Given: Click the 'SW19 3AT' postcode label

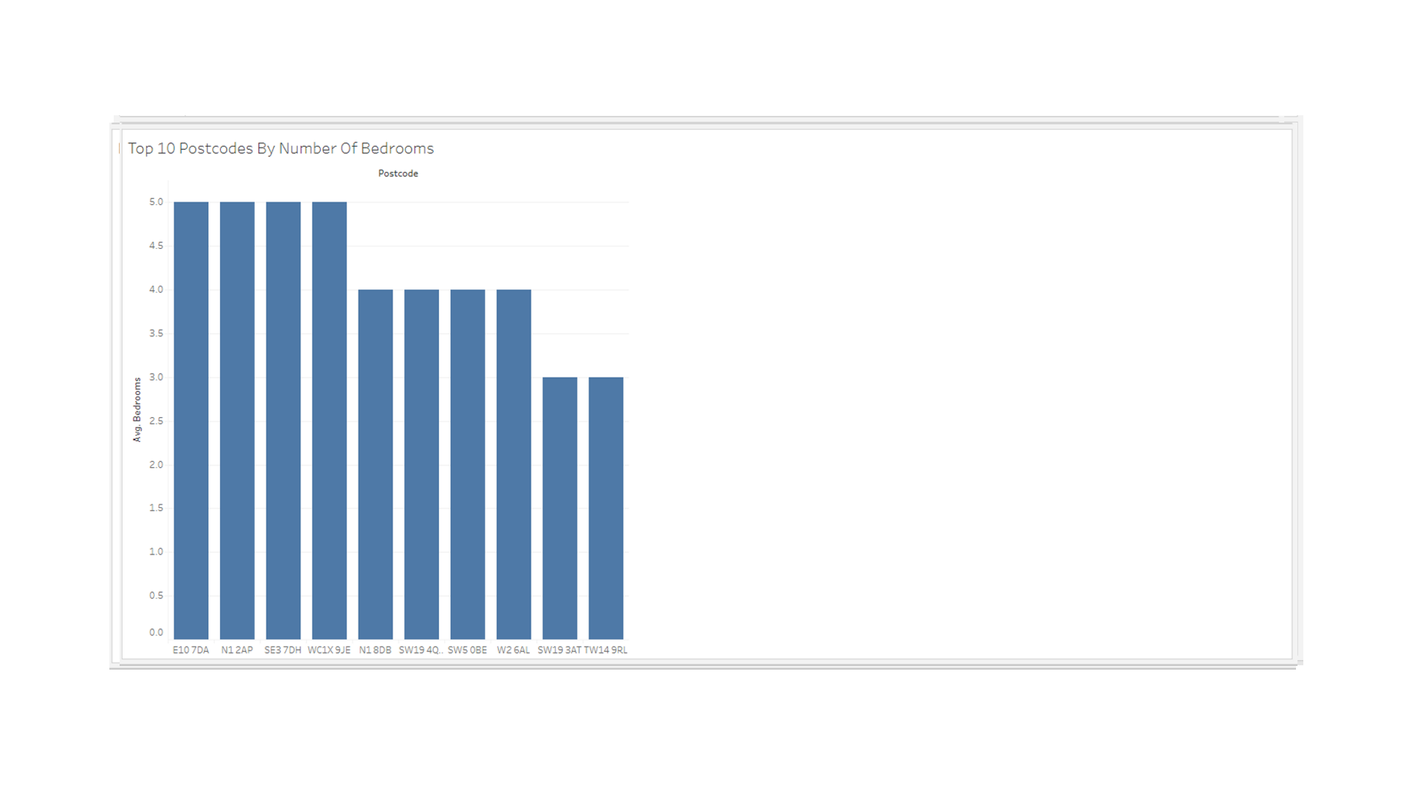Looking at the screenshot, I should click(559, 650).
